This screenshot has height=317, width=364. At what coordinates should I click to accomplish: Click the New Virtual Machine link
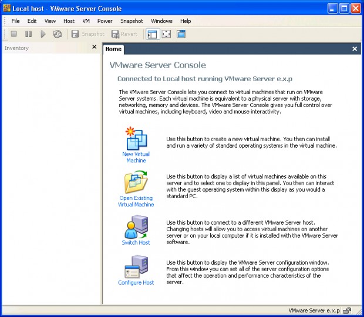[x=136, y=157]
